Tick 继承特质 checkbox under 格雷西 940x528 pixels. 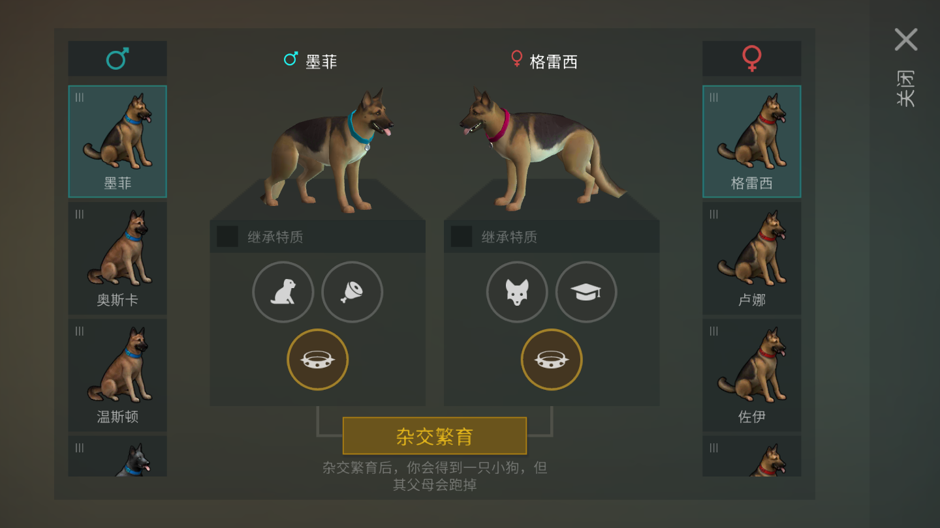[x=462, y=237]
